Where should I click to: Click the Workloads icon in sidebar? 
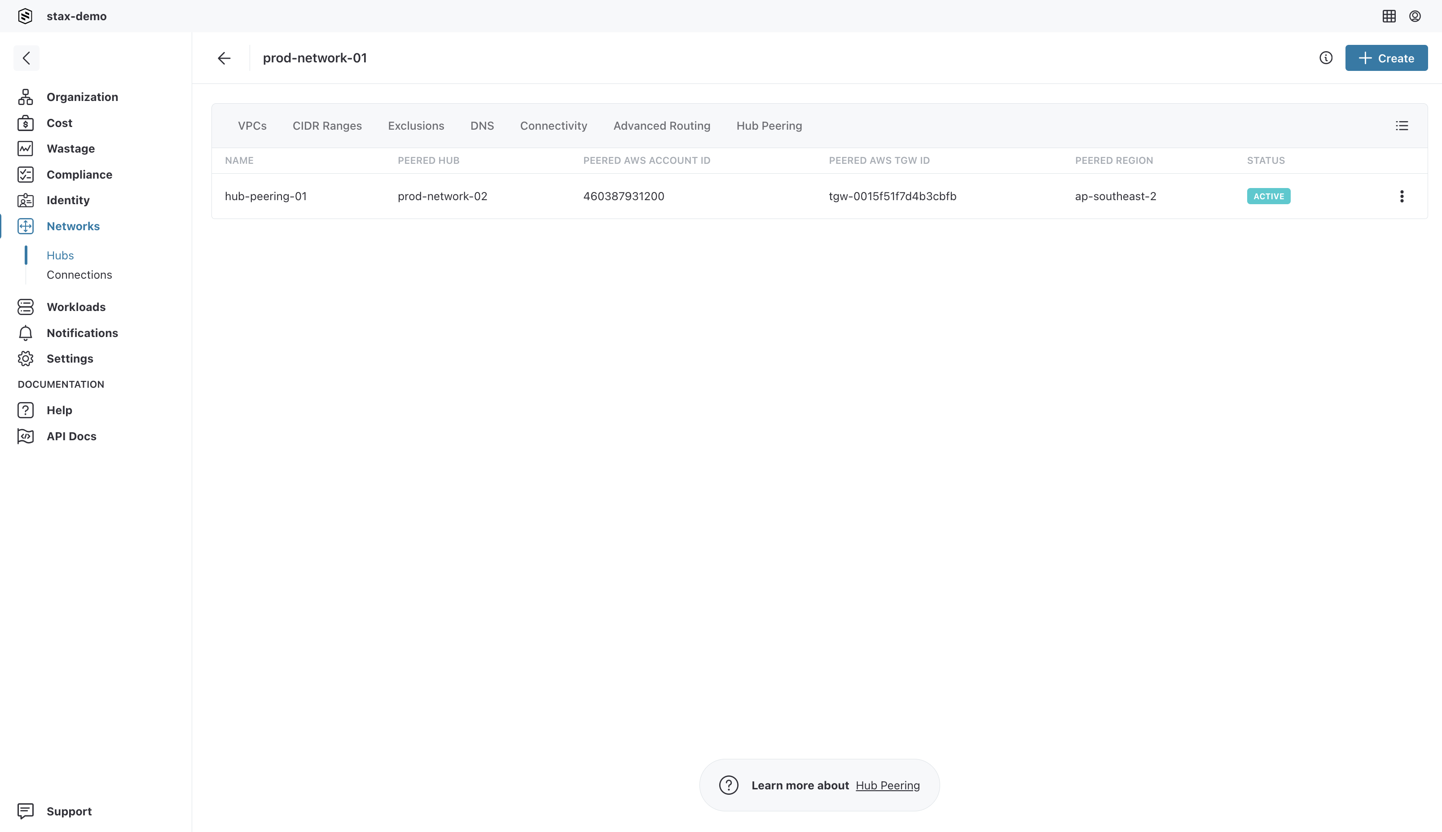coord(27,306)
